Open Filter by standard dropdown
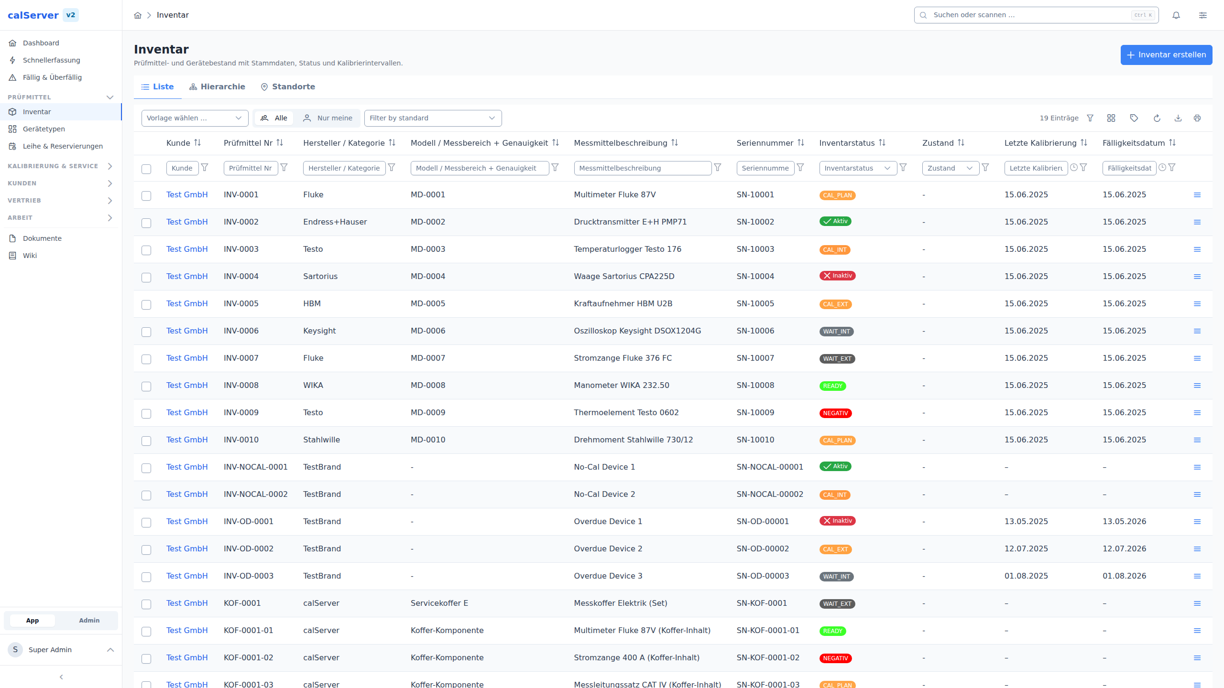Image resolution: width=1224 pixels, height=688 pixels. pyautogui.click(x=433, y=118)
